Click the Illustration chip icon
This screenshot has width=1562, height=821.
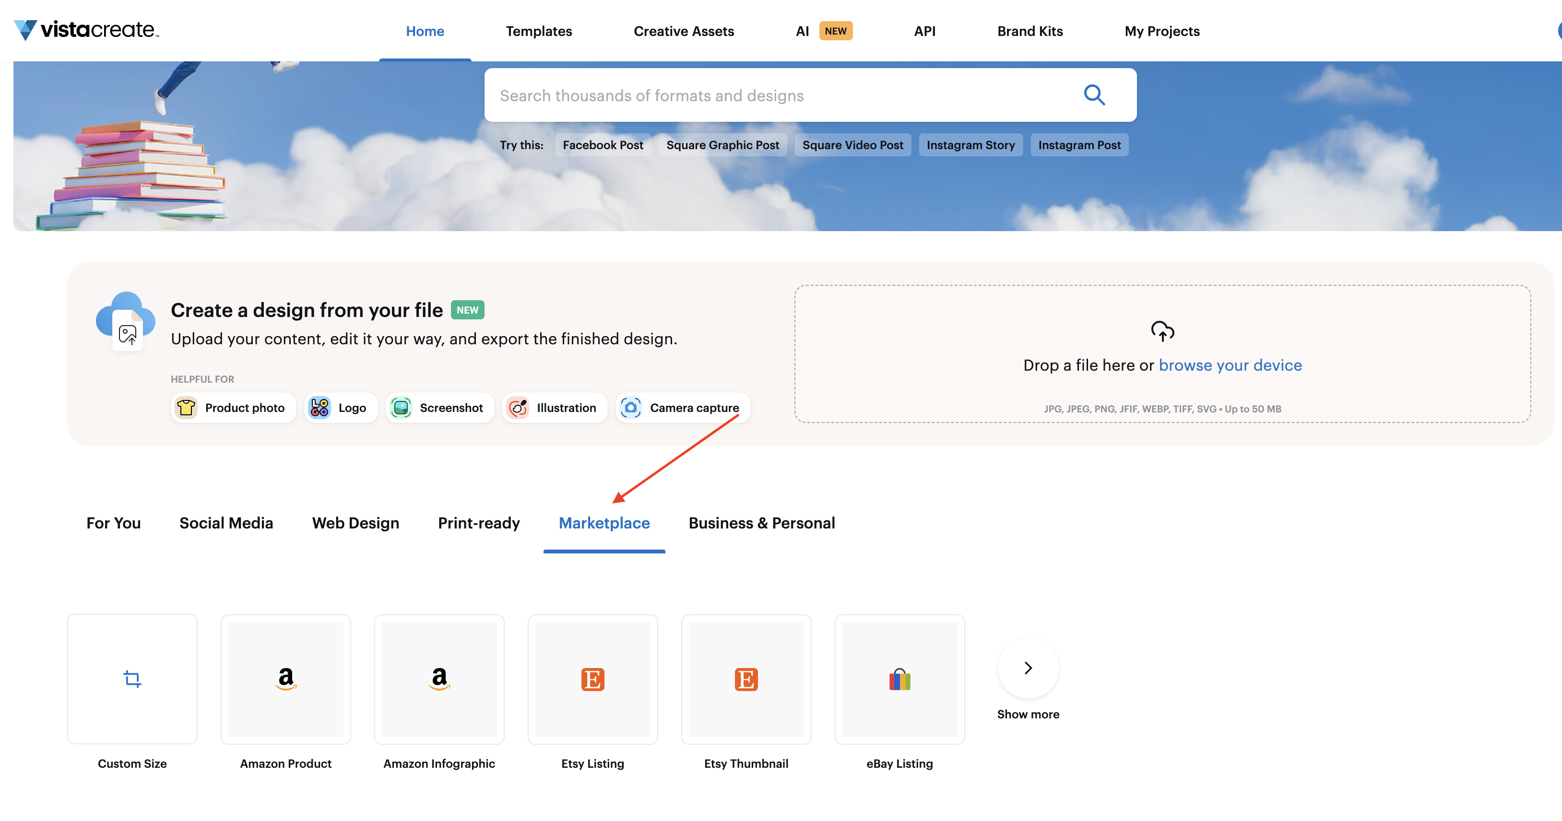(518, 408)
